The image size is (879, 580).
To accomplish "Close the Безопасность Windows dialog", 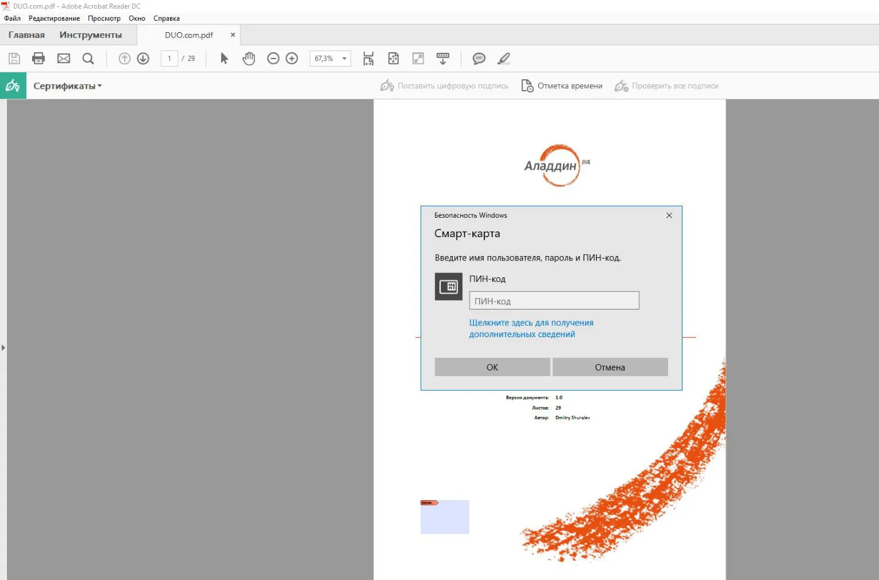I will coord(669,215).
